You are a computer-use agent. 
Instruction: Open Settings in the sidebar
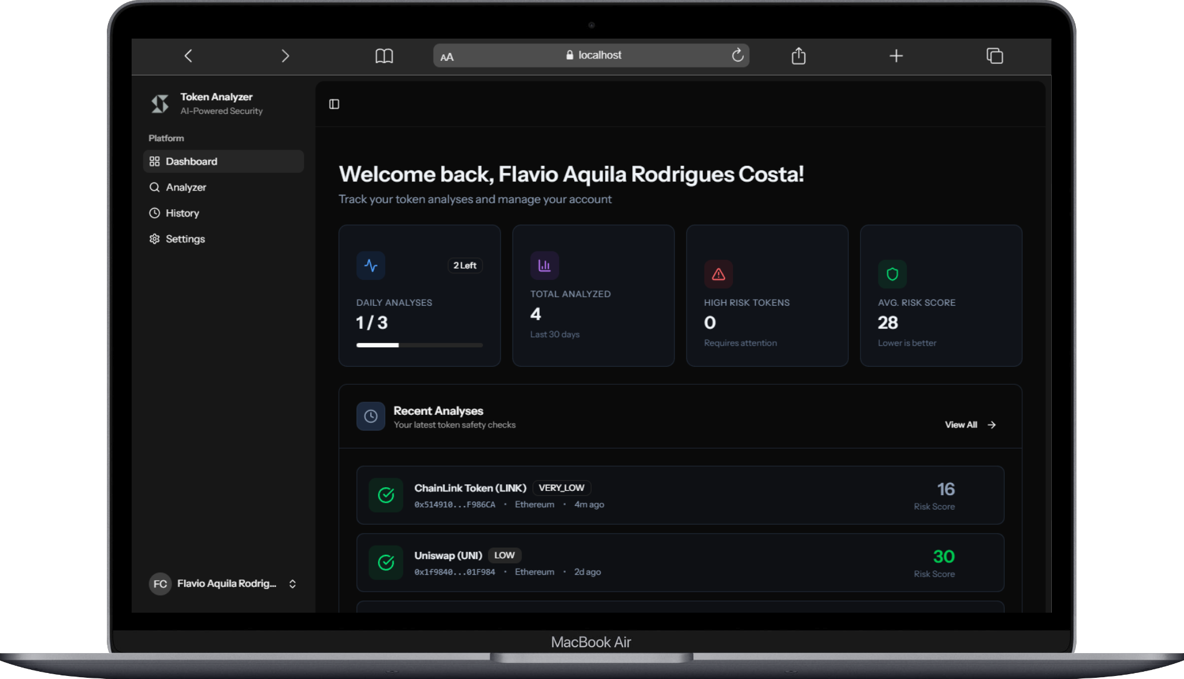185,239
